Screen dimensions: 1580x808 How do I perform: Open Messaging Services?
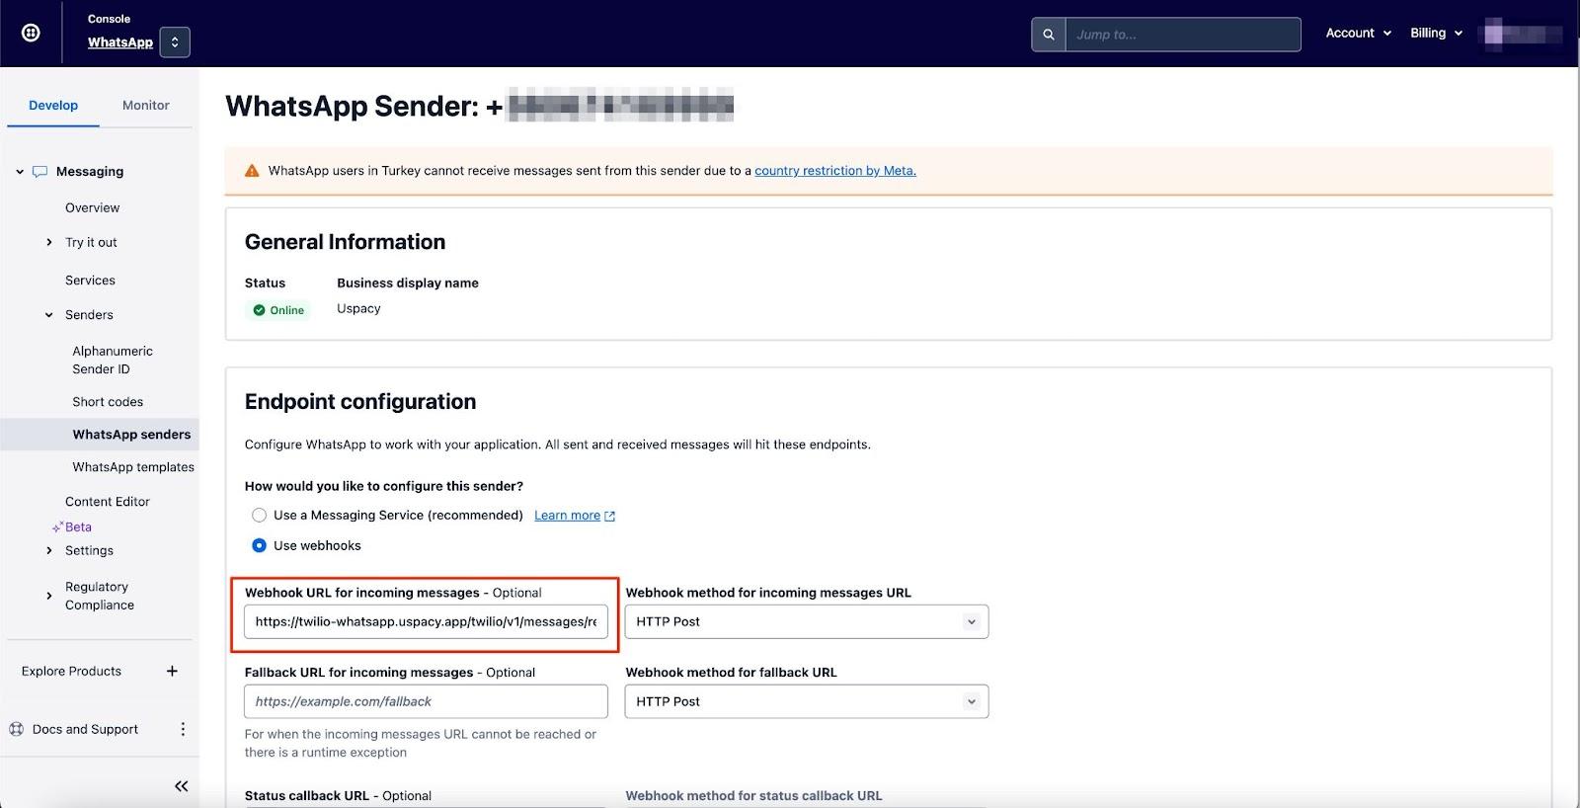click(90, 281)
